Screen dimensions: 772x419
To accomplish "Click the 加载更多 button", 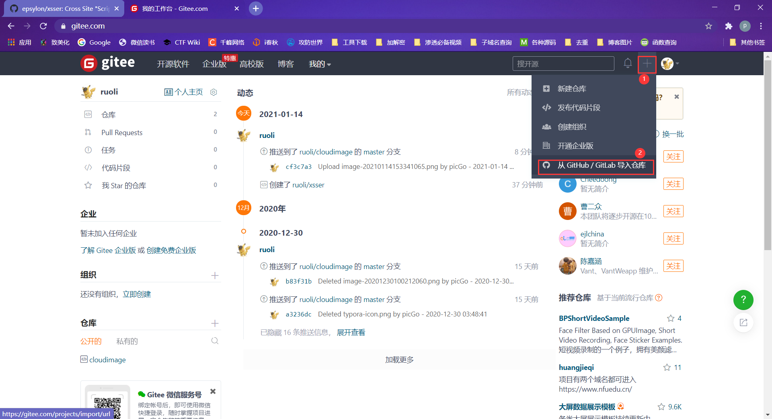I will click(x=399, y=360).
